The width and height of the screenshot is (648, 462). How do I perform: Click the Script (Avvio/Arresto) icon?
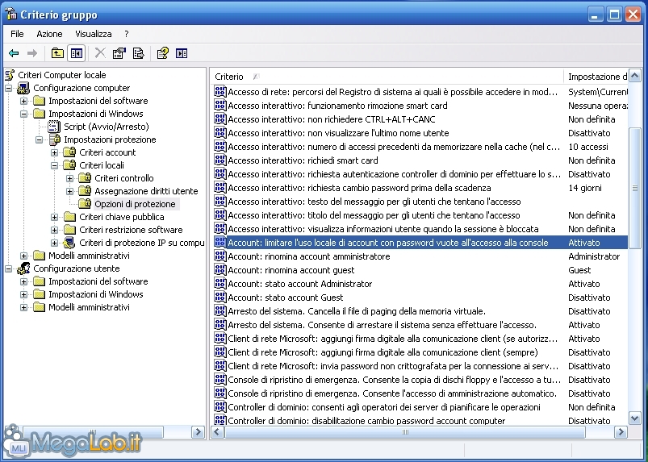(x=55, y=127)
